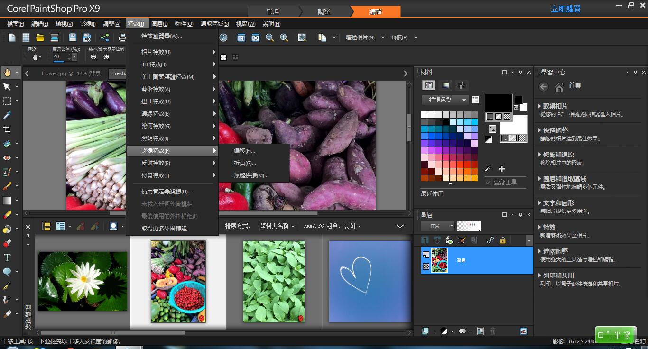Open the 標準色盤 palette dropdown
The image size is (648, 349).
pos(445,100)
